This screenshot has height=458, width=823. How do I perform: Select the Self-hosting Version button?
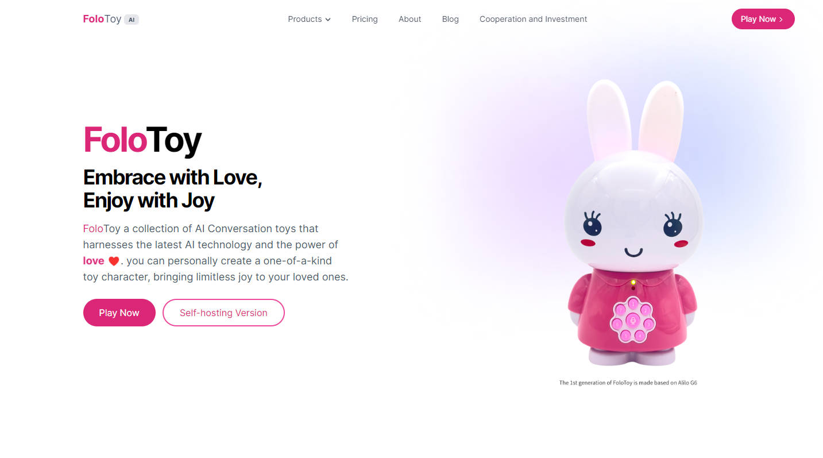(x=223, y=313)
